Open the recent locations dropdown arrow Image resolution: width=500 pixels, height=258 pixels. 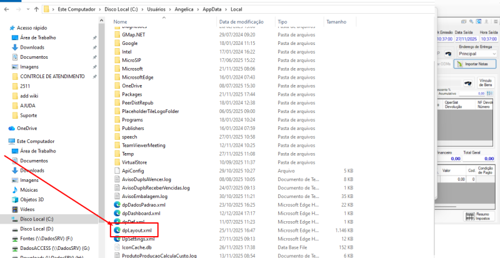28,9
